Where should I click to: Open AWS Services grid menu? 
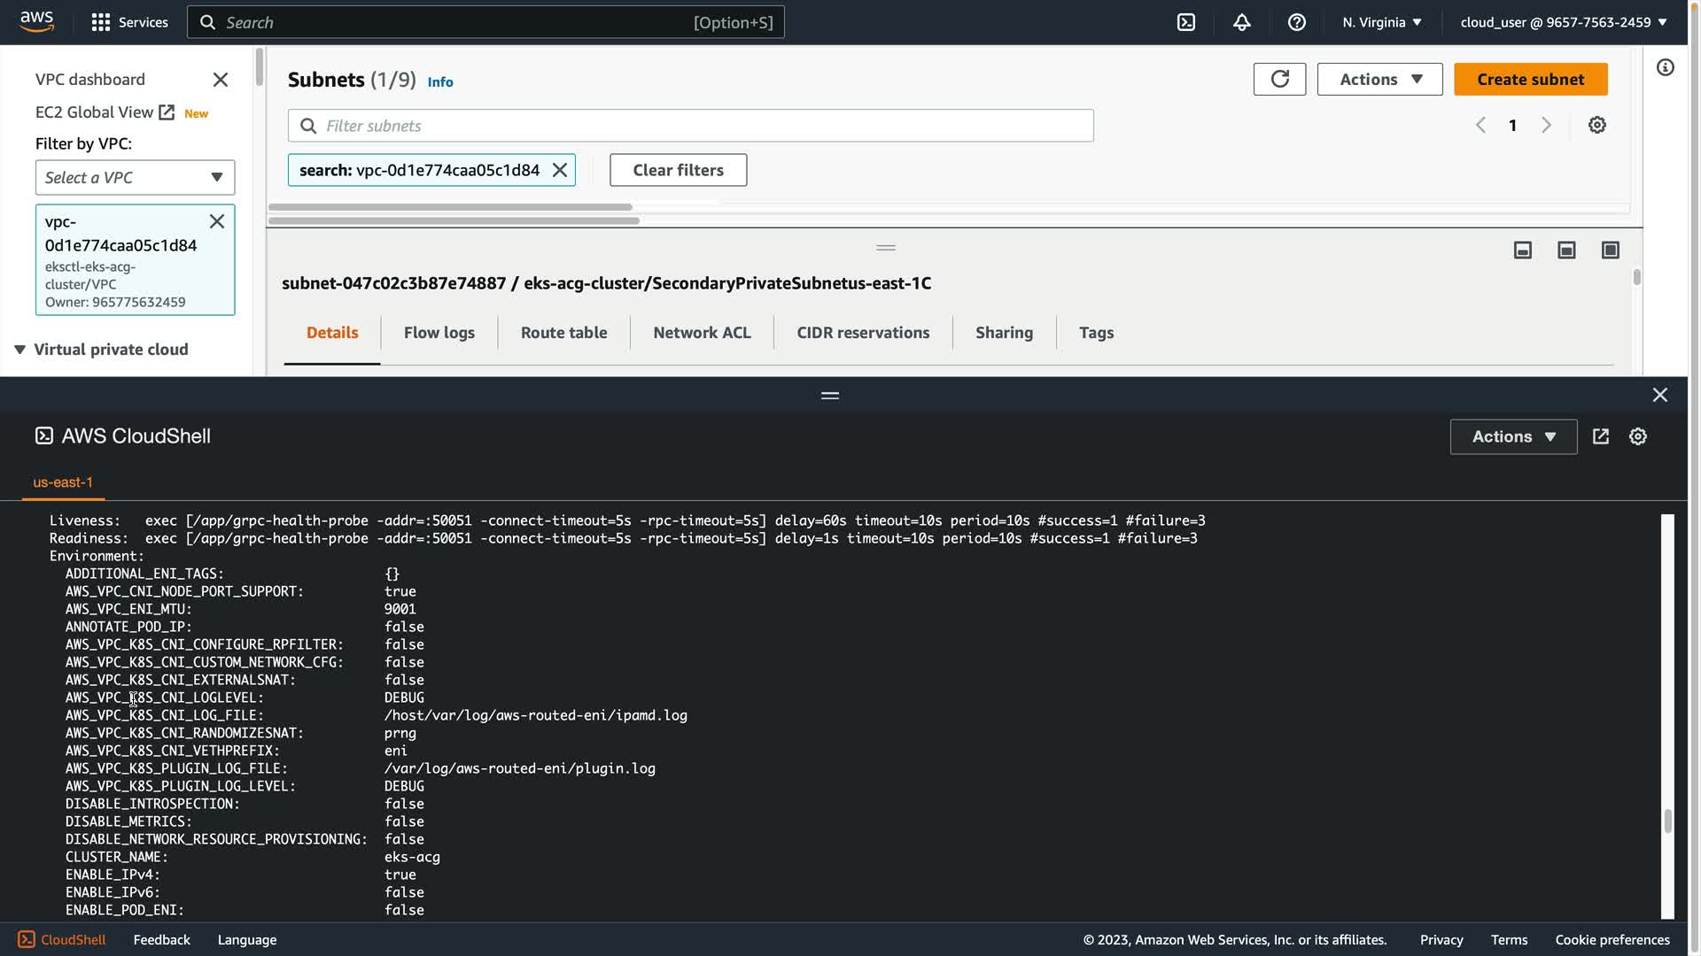point(101,22)
